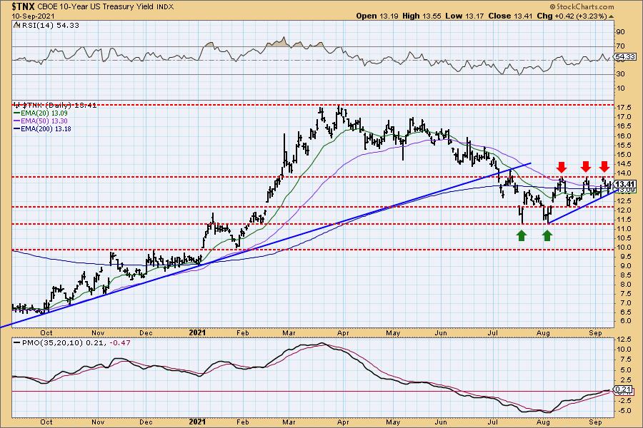Image resolution: width=643 pixels, height=428 pixels.
Task: Click the 13.41 last price tag on axis
Action: (625, 184)
